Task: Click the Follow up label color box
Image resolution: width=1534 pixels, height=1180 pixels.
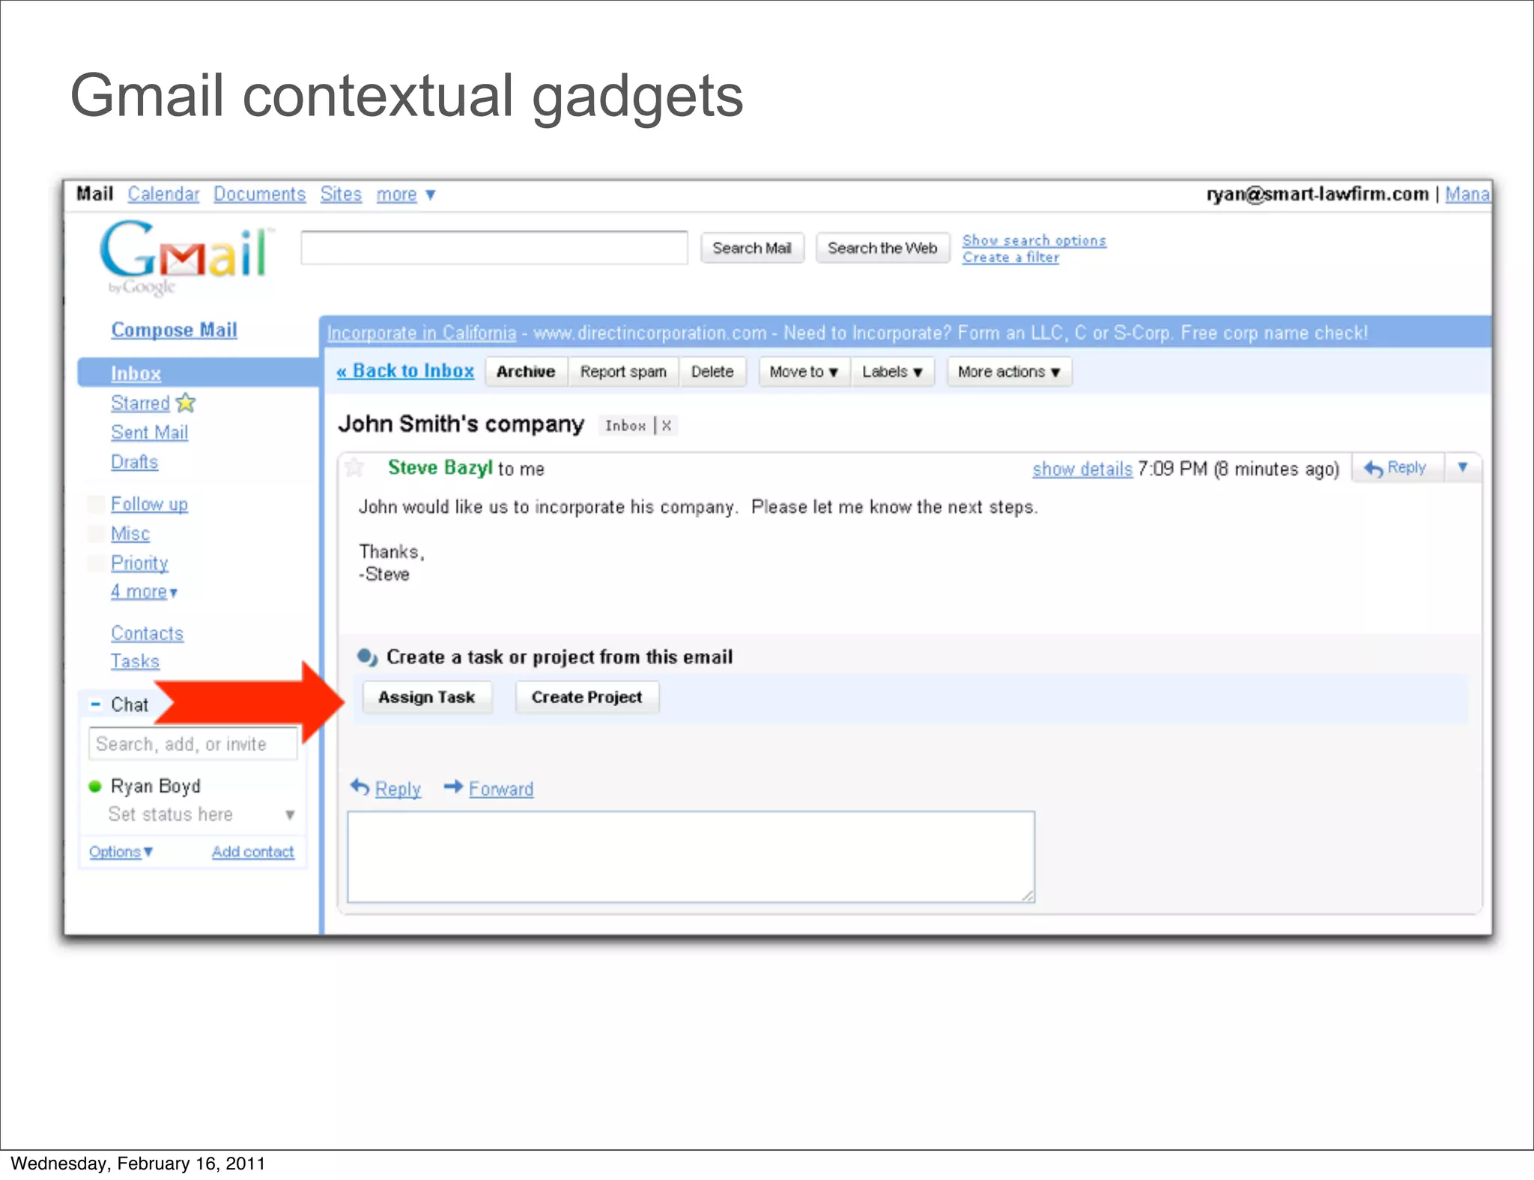Action: [96, 505]
